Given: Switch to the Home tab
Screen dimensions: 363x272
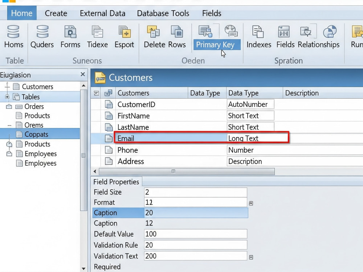Looking at the screenshot, I should [22, 13].
